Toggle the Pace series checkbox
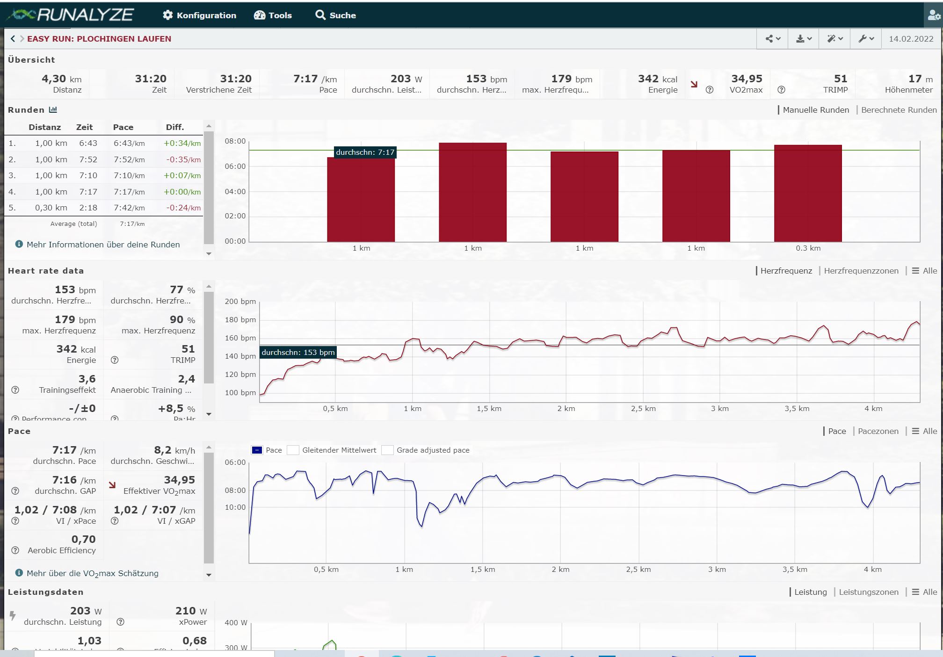This screenshot has width=943, height=657. [257, 450]
